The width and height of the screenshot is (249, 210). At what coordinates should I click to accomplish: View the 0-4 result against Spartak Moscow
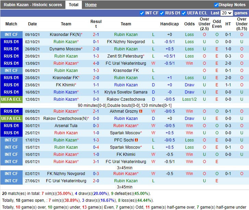pos(96,147)
